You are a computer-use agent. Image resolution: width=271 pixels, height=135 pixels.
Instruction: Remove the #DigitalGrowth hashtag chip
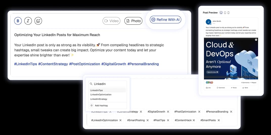click(x=168, y=112)
